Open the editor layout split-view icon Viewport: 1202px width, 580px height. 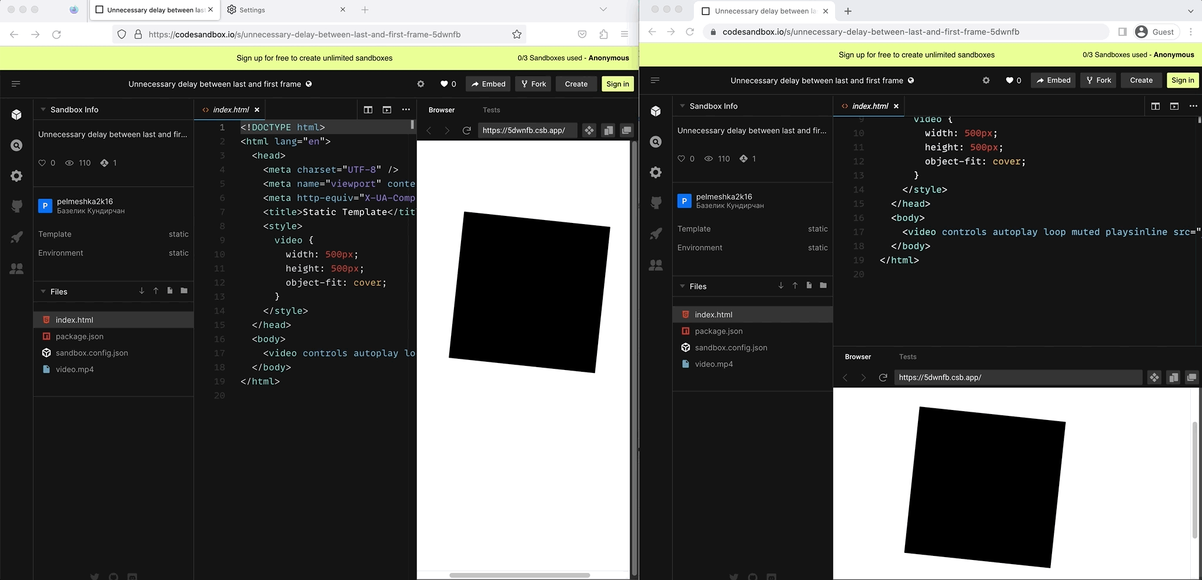[x=368, y=109]
